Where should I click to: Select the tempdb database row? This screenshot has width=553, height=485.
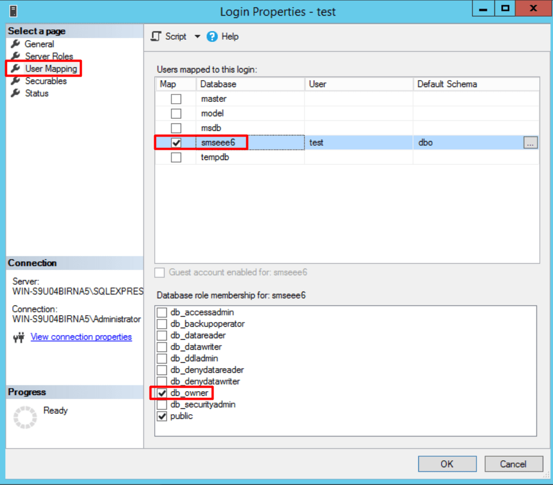(215, 157)
